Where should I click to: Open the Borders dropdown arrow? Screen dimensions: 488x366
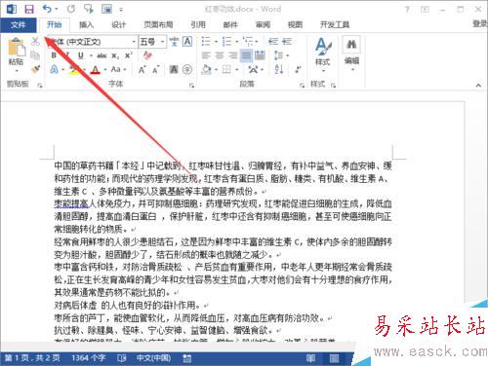237,69
